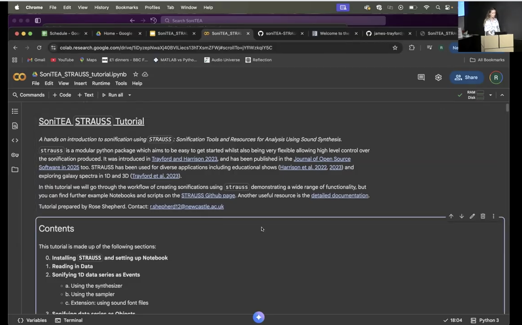Open the RAM and Disk resources dropdown
Viewport: 522px width, 325px height.
point(490,95)
